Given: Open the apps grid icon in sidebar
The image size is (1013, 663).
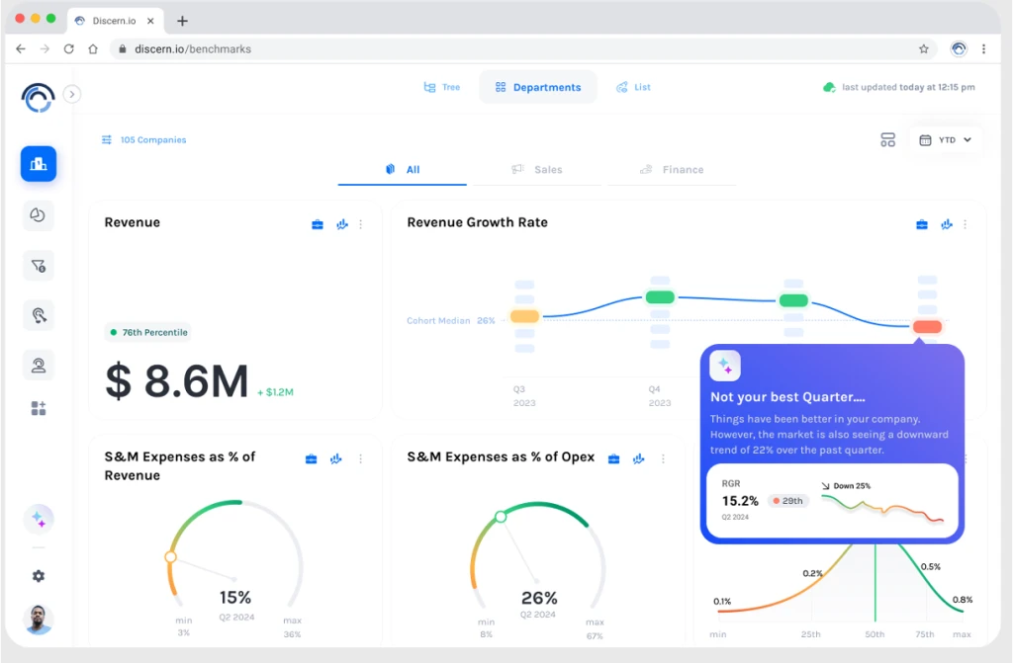Looking at the screenshot, I should tap(39, 408).
